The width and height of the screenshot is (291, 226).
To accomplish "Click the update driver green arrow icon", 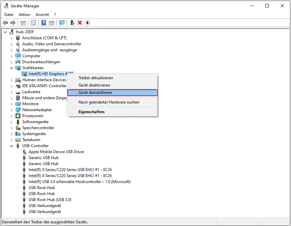I will pos(73,23).
